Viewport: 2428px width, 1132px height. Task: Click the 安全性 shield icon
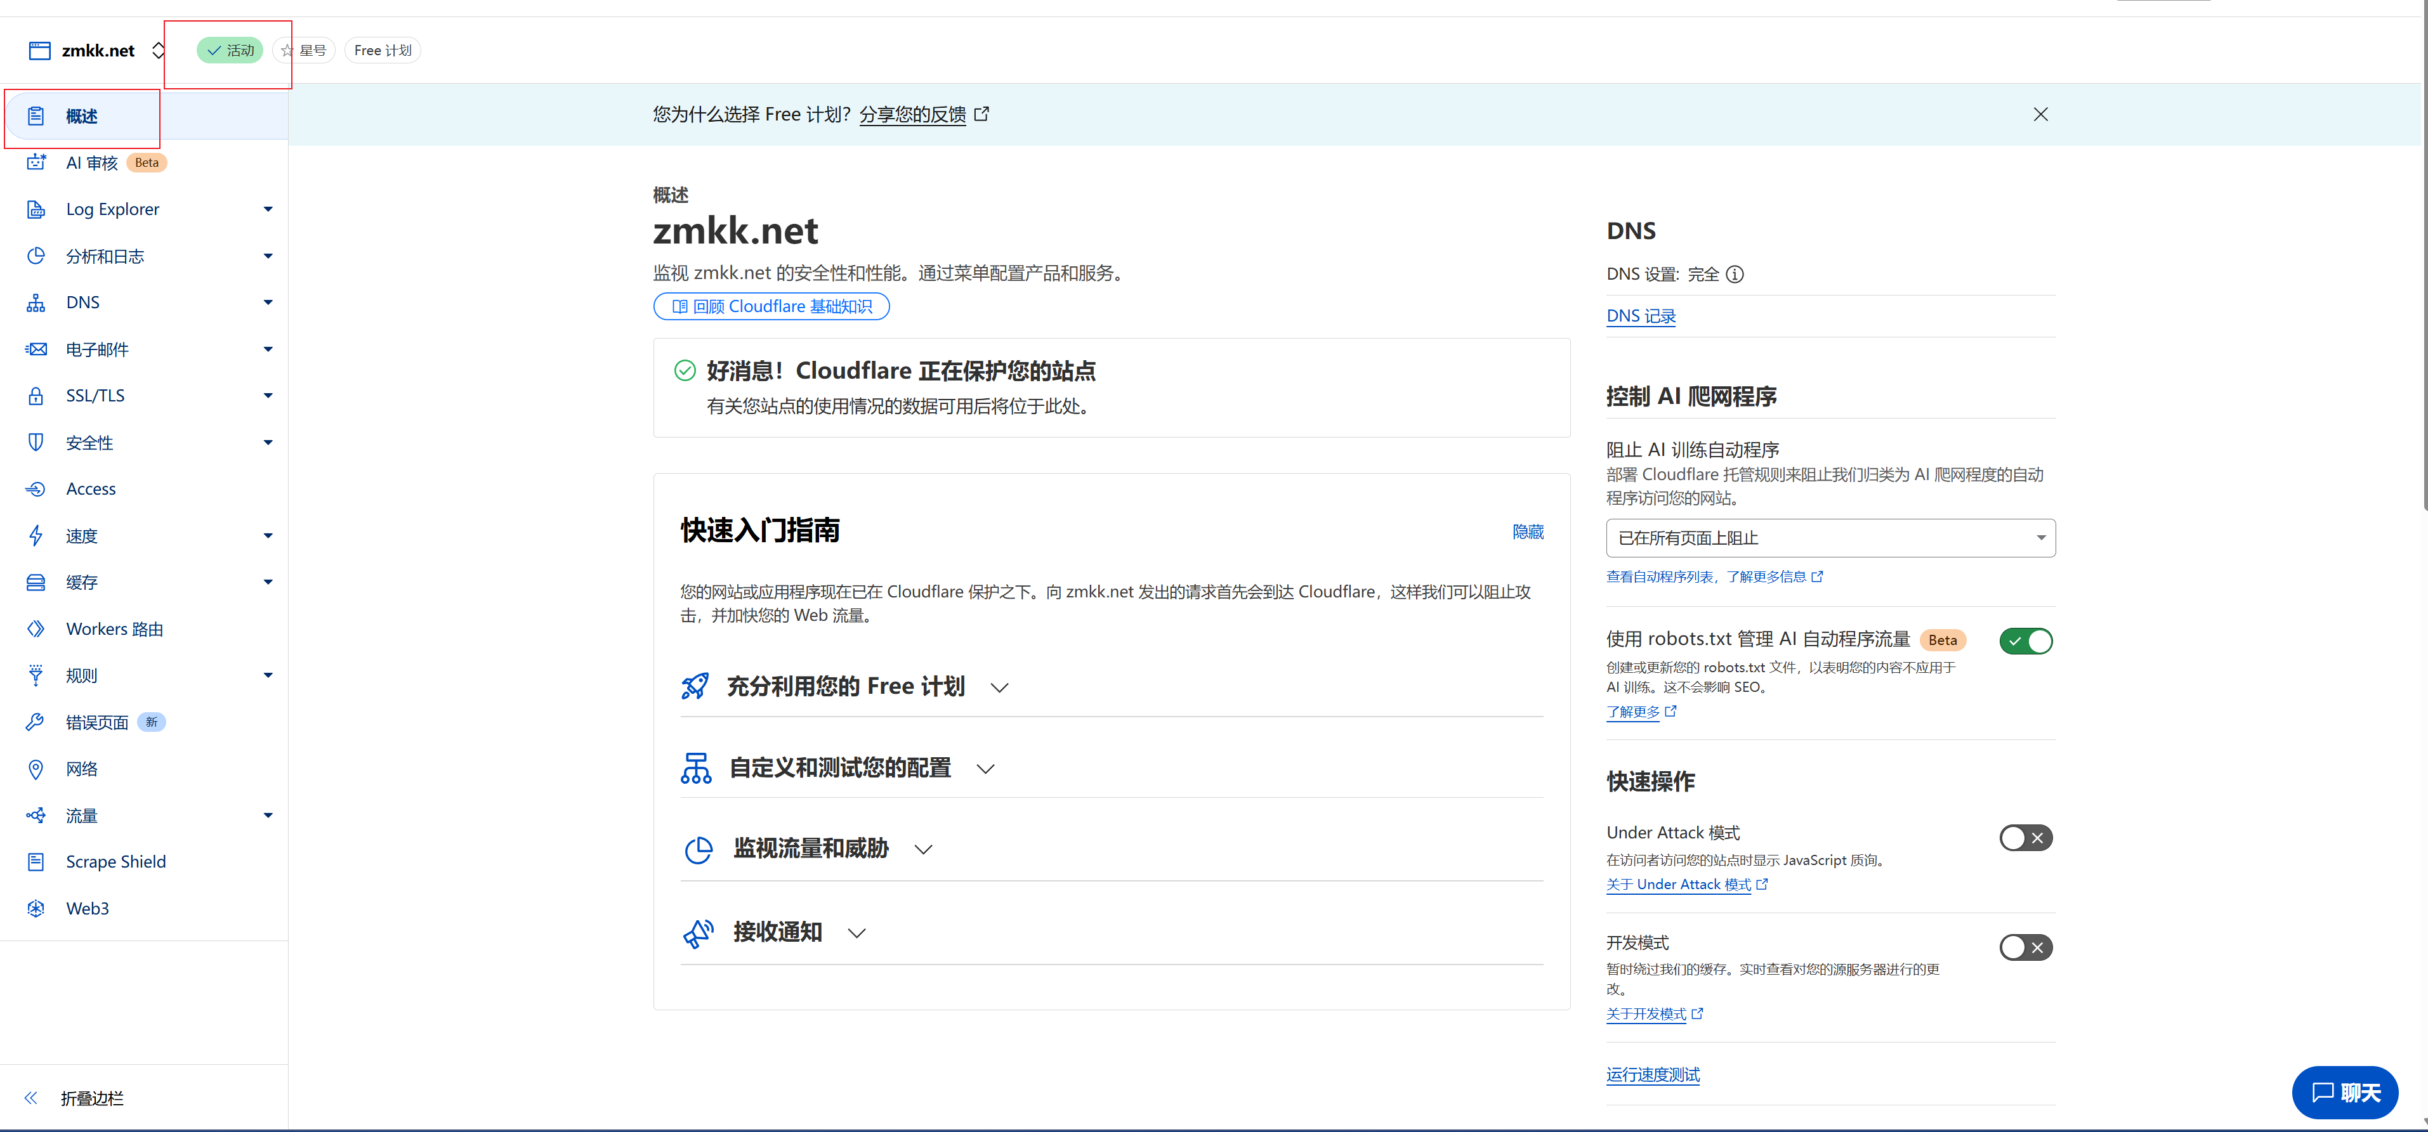36,441
